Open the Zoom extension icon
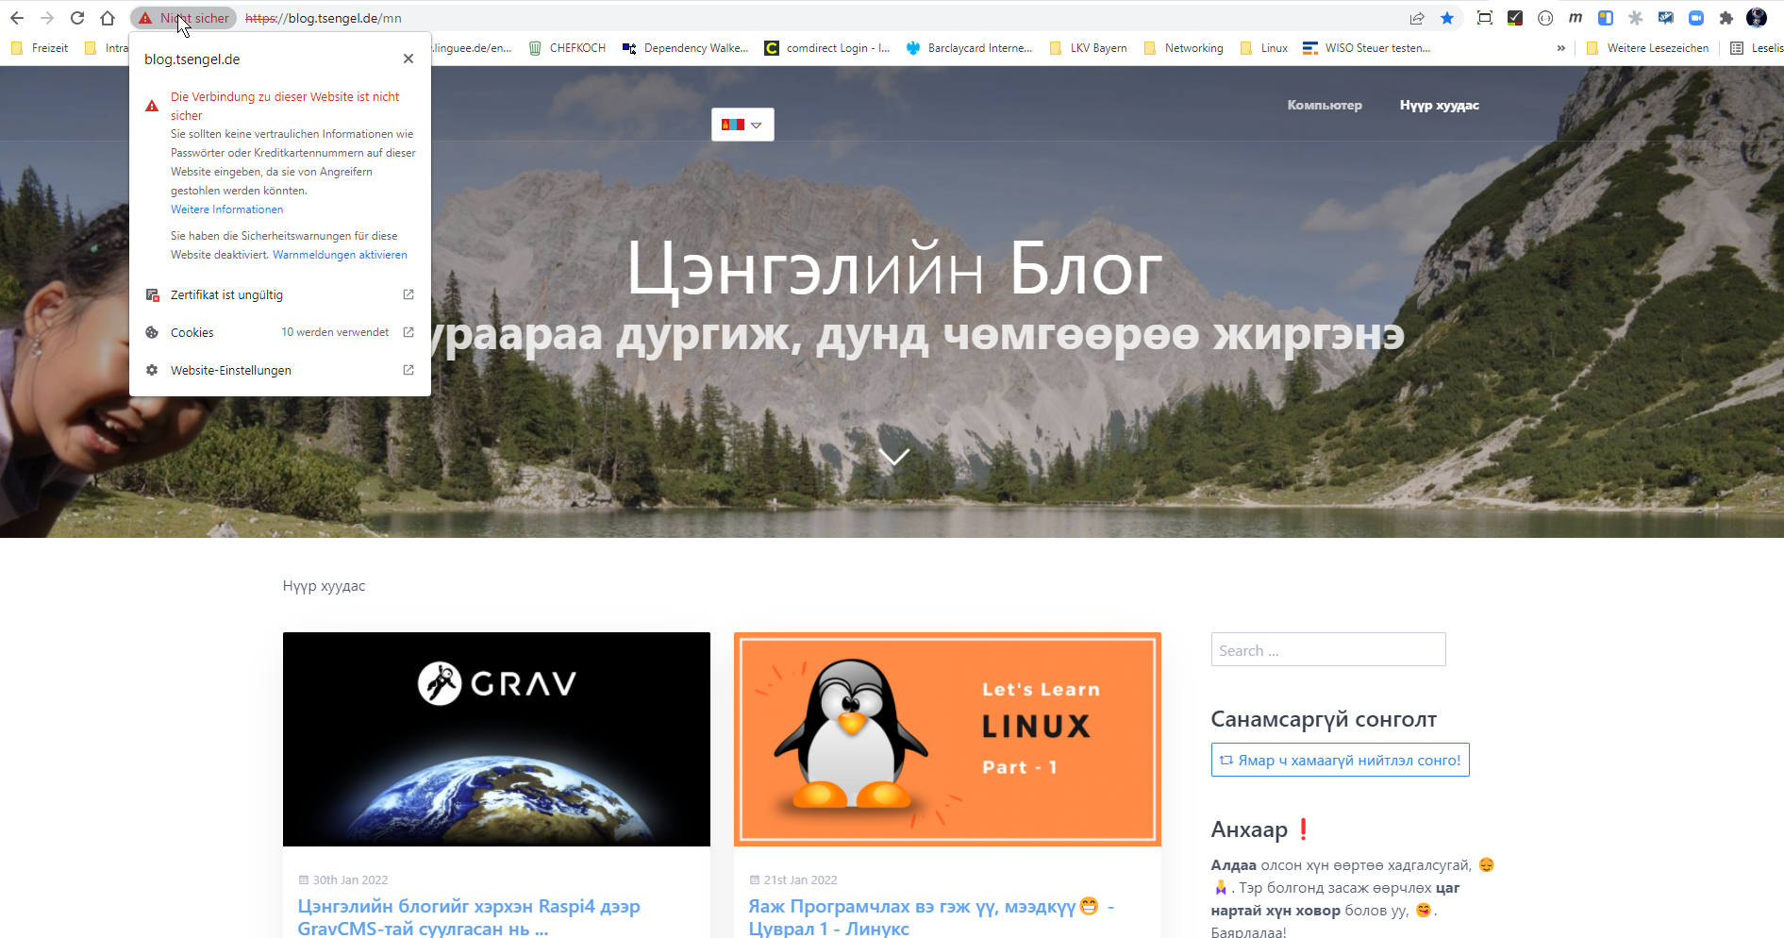 [x=1695, y=18]
